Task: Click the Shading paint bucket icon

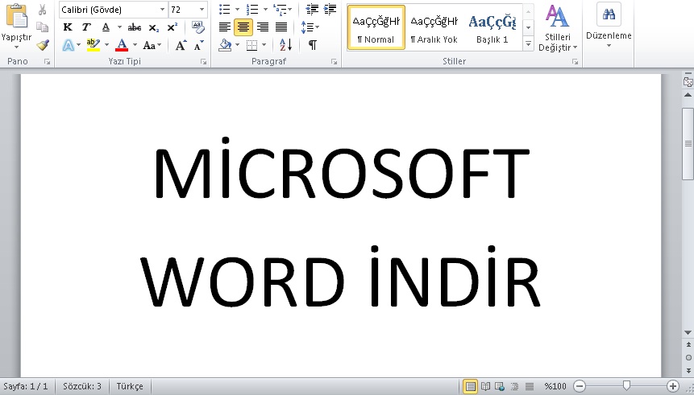Action: [x=225, y=45]
